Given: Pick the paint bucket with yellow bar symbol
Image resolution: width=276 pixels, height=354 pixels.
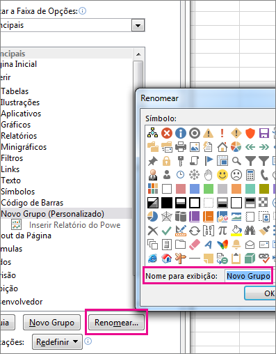Looking at the screenshot, I should click(x=236, y=231).
